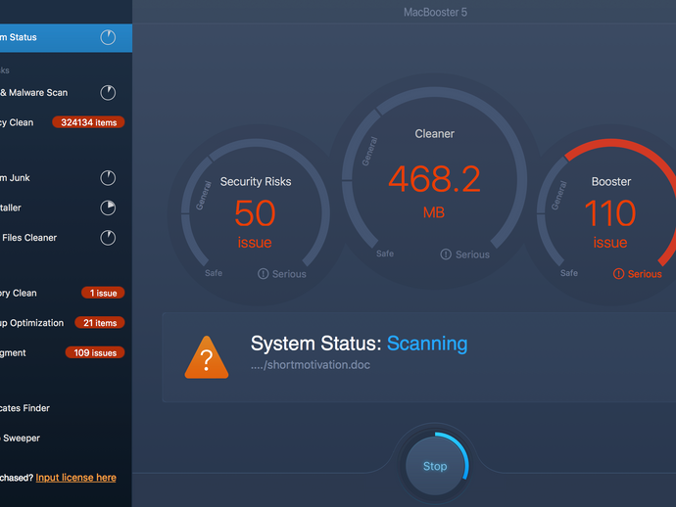Click the Safe label under Cleaner gauge
Viewport: 676px width, 507px height.
click(x=385, y=253)
